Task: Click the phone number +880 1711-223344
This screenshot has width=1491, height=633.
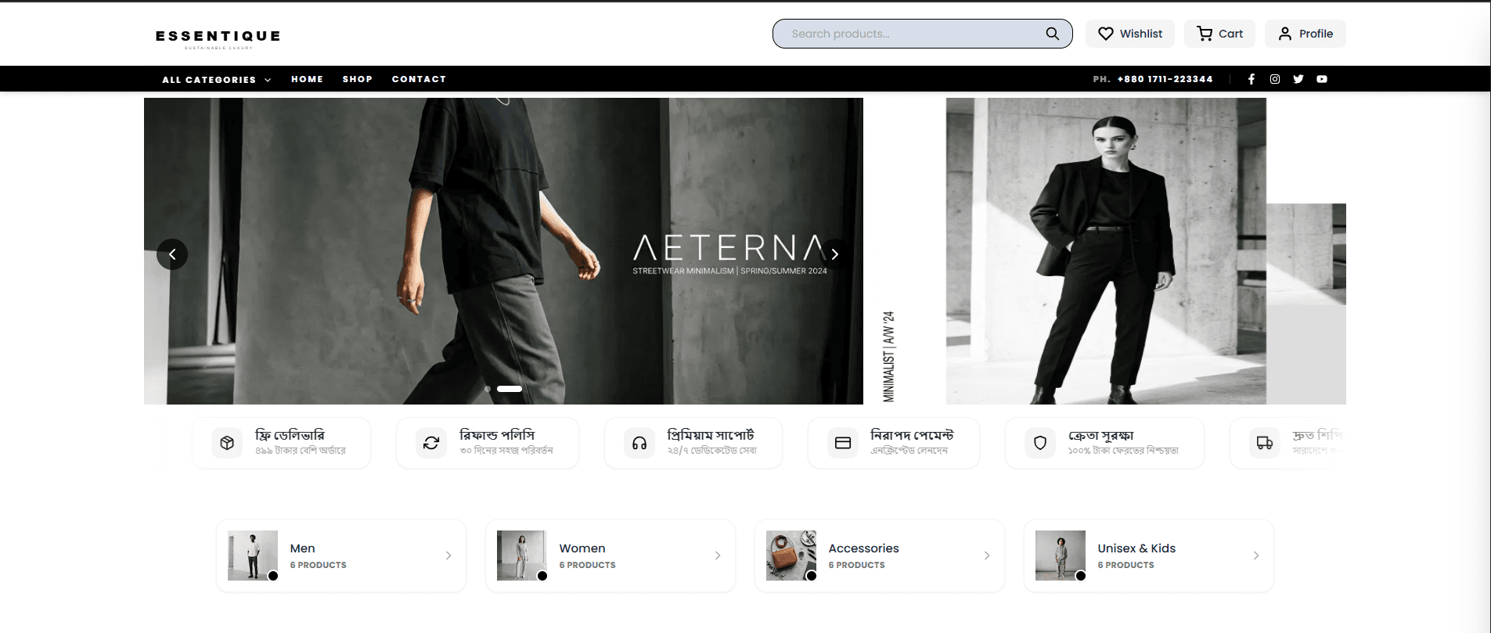Action: (1165, 79)
